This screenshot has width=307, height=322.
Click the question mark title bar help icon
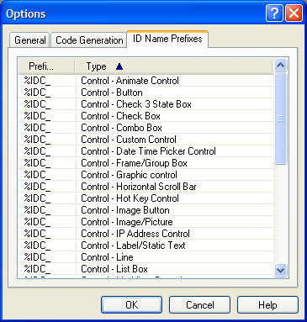(274, 13)
